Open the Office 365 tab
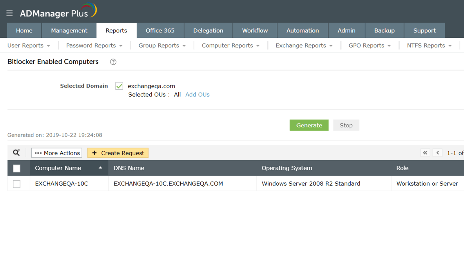This screenshot has width=464, height=261. pos(160,30)
